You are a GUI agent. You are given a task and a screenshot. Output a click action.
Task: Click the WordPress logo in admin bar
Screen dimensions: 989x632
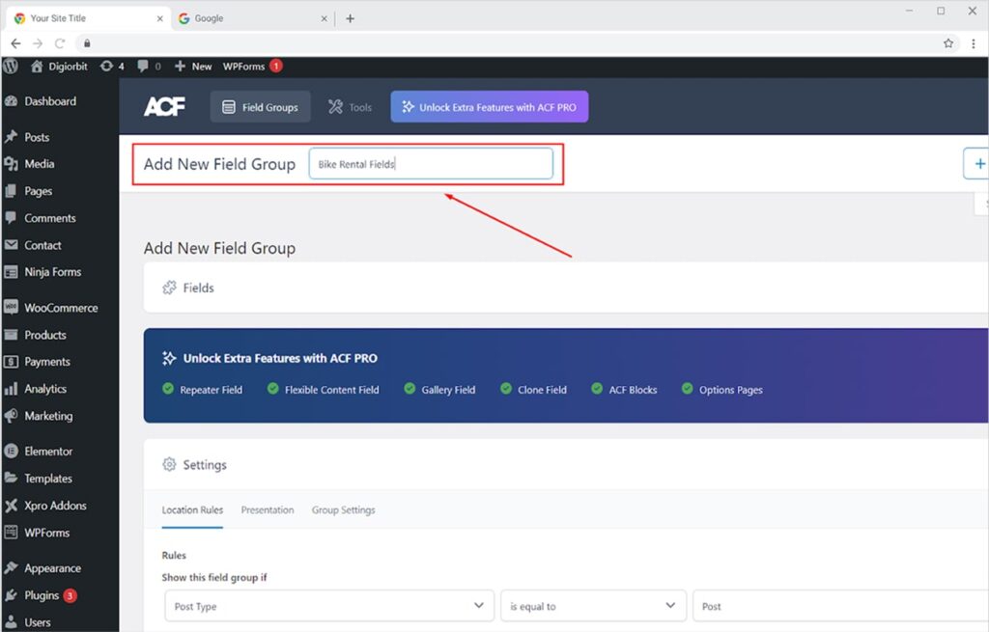pyautogui.click(x=10, y=67)
